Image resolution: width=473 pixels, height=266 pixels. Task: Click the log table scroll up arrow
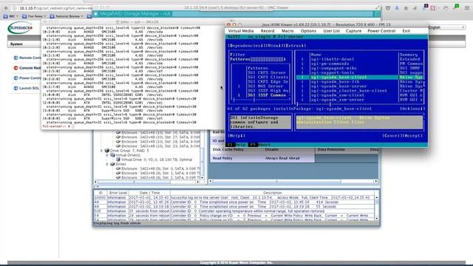coord(376,197)
